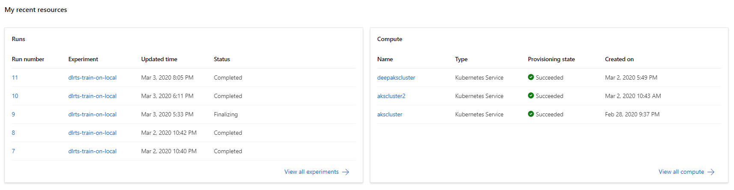Click View all compute link

pyautogui.click(x=681, y=172)
